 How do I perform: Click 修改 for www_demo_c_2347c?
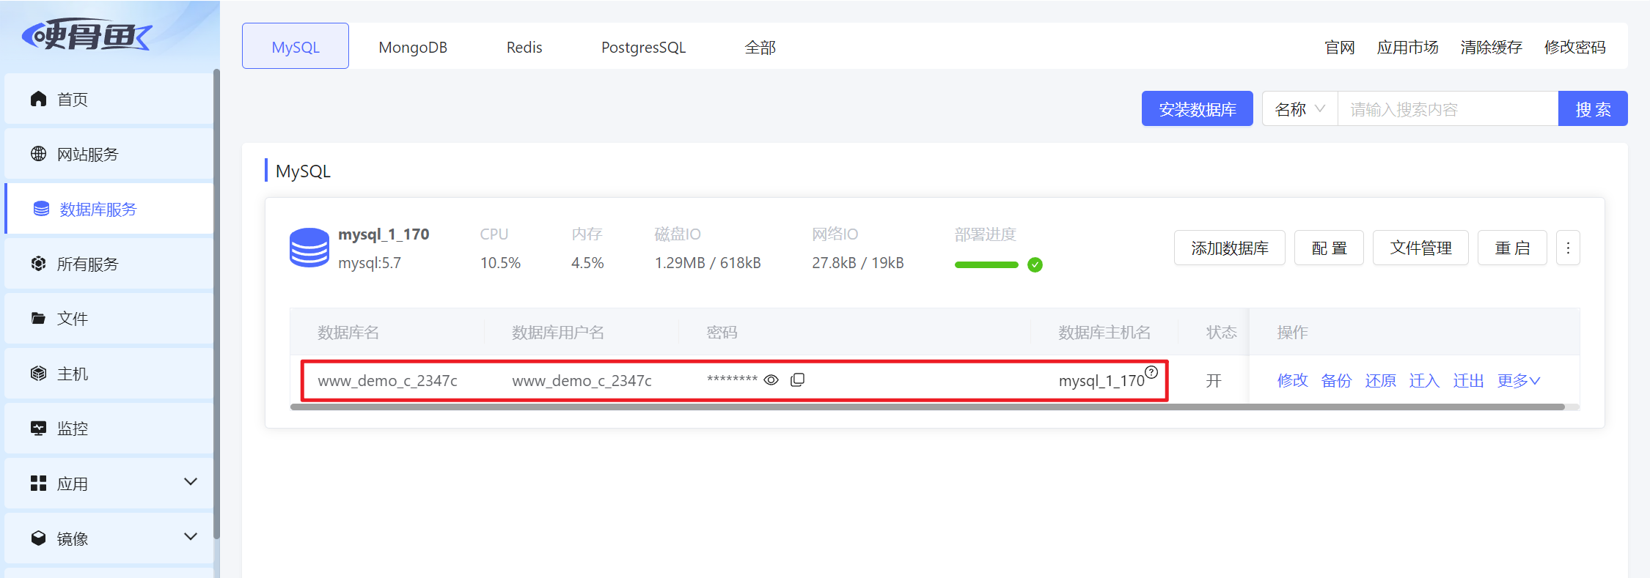pyautogui.click(x=1292, y=380)
